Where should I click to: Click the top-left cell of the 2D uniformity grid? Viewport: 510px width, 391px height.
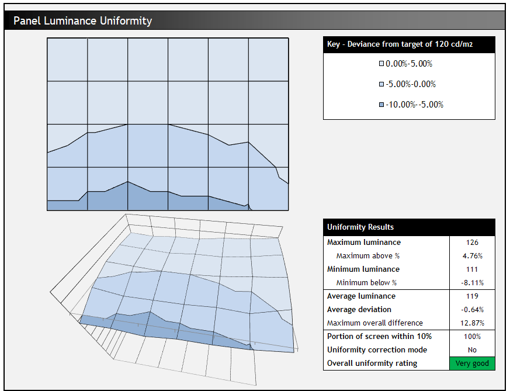[x=67, y=60]
